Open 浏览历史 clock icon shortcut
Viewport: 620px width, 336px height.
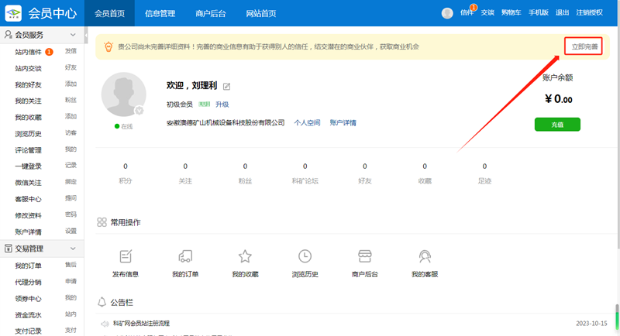point(305,257)
